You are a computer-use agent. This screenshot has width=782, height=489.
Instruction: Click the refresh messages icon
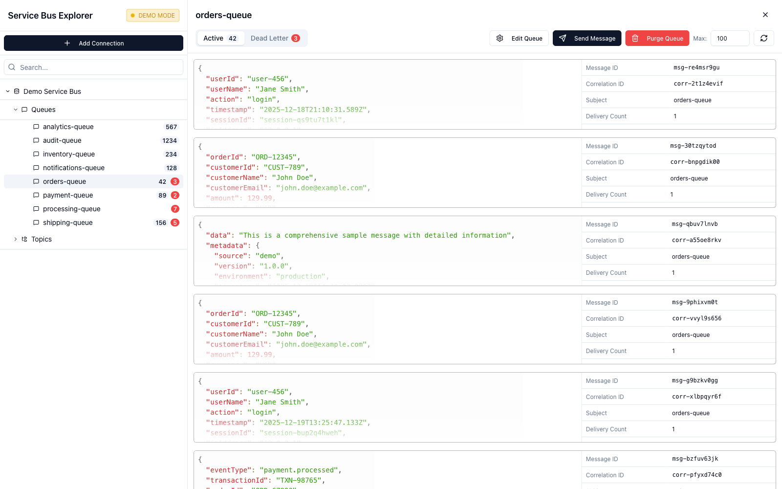(763, 38)
